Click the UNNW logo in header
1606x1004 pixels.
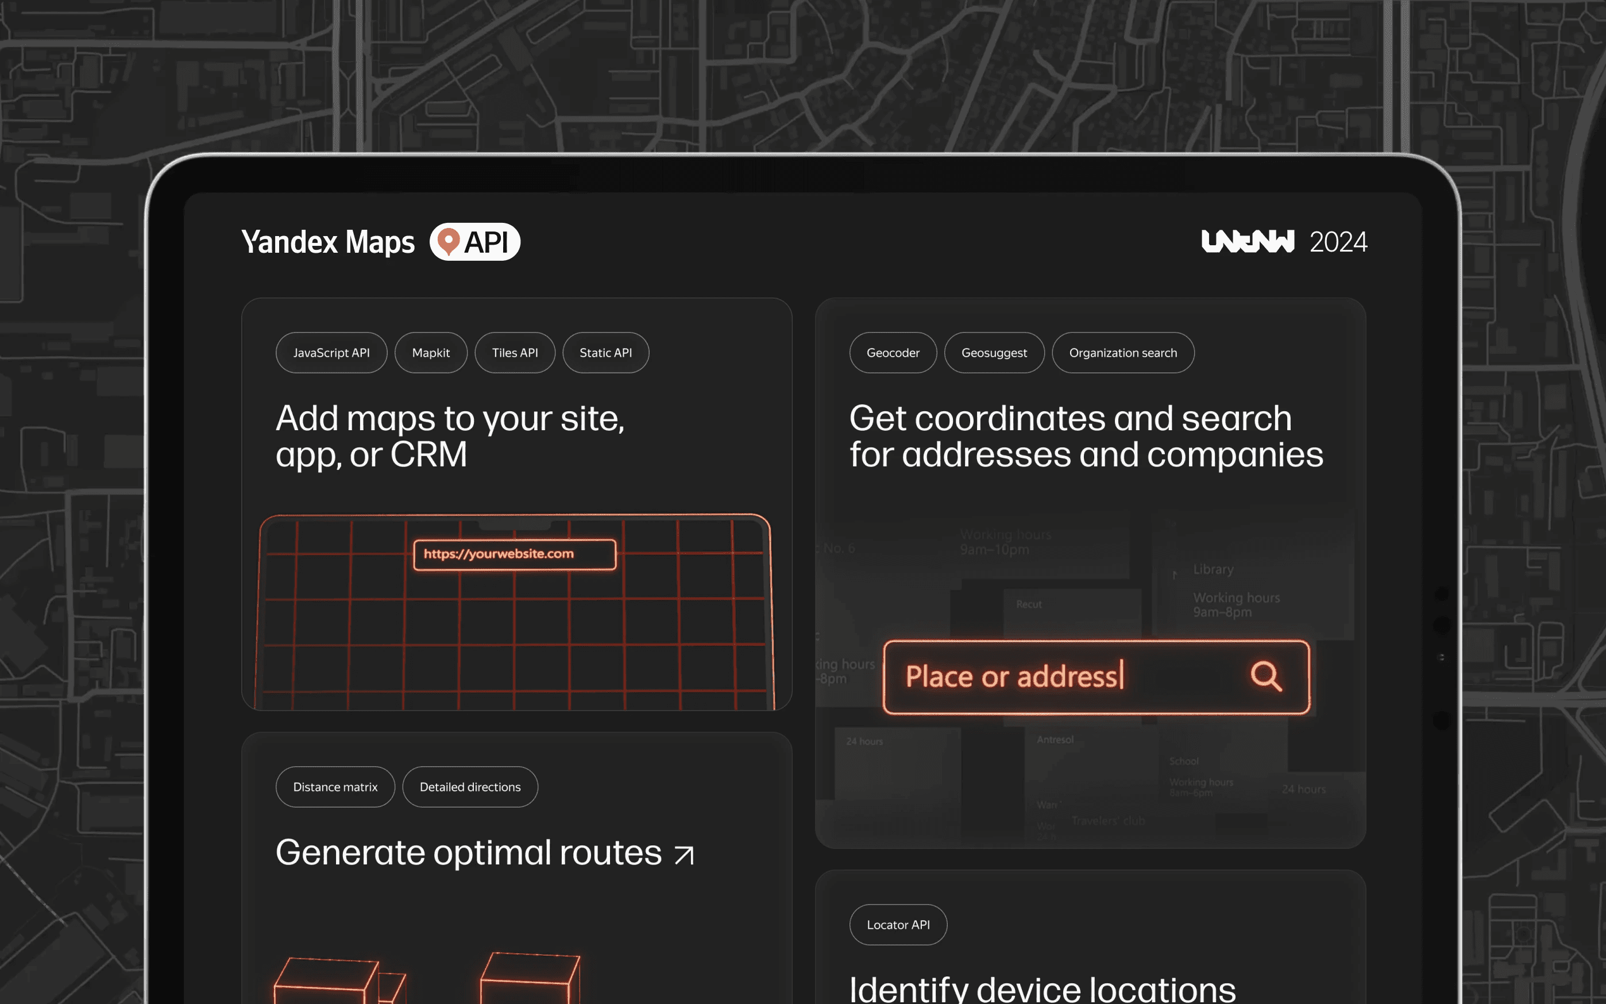pyautogui.click(x=1248, y=242)
